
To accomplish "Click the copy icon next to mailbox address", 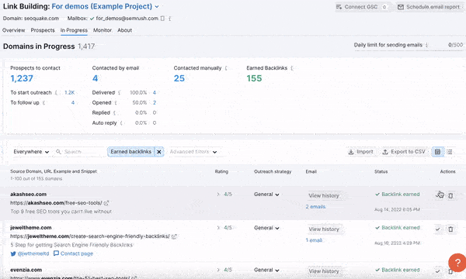I will 162,19.
